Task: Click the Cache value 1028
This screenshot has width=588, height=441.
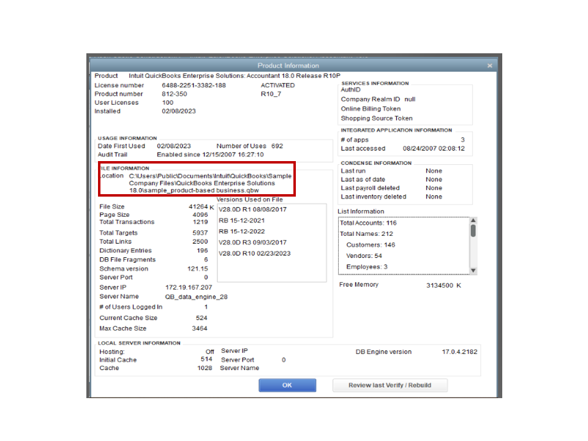Action: click(x=205, y=368)
